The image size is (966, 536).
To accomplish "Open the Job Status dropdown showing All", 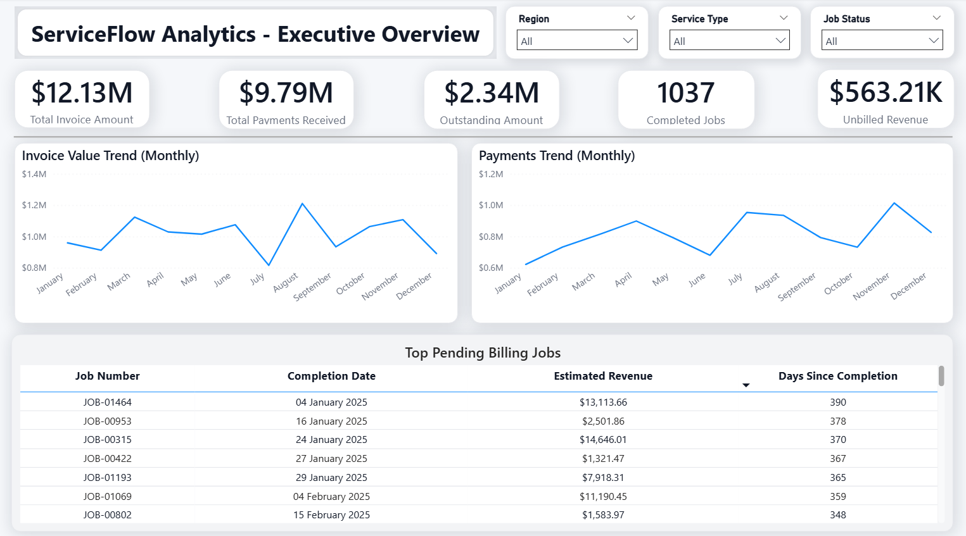I will pos(882,41).
